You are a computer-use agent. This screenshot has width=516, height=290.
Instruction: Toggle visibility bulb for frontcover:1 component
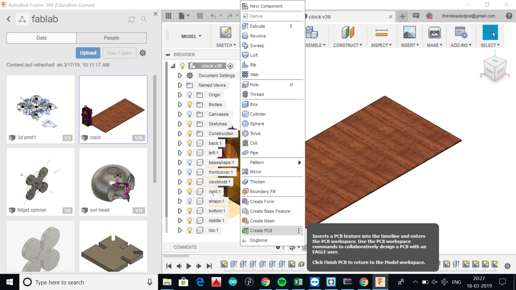[189, 172]
